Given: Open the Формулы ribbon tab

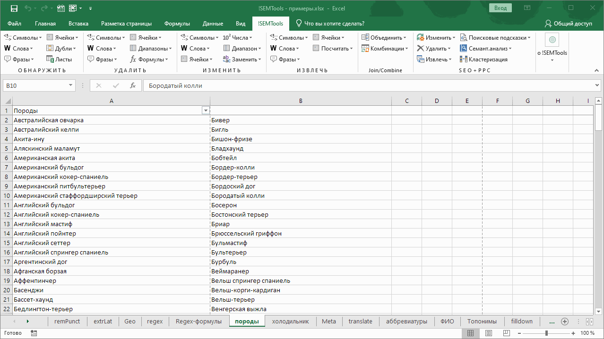Looking at the screenshot, I should [177, 24].
